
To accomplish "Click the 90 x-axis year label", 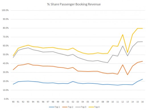I will point(13,102).
